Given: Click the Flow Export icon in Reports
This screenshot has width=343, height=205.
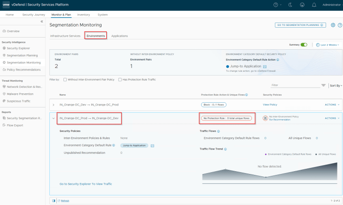Looking at the screenshot, I should (x=4, y=125).
